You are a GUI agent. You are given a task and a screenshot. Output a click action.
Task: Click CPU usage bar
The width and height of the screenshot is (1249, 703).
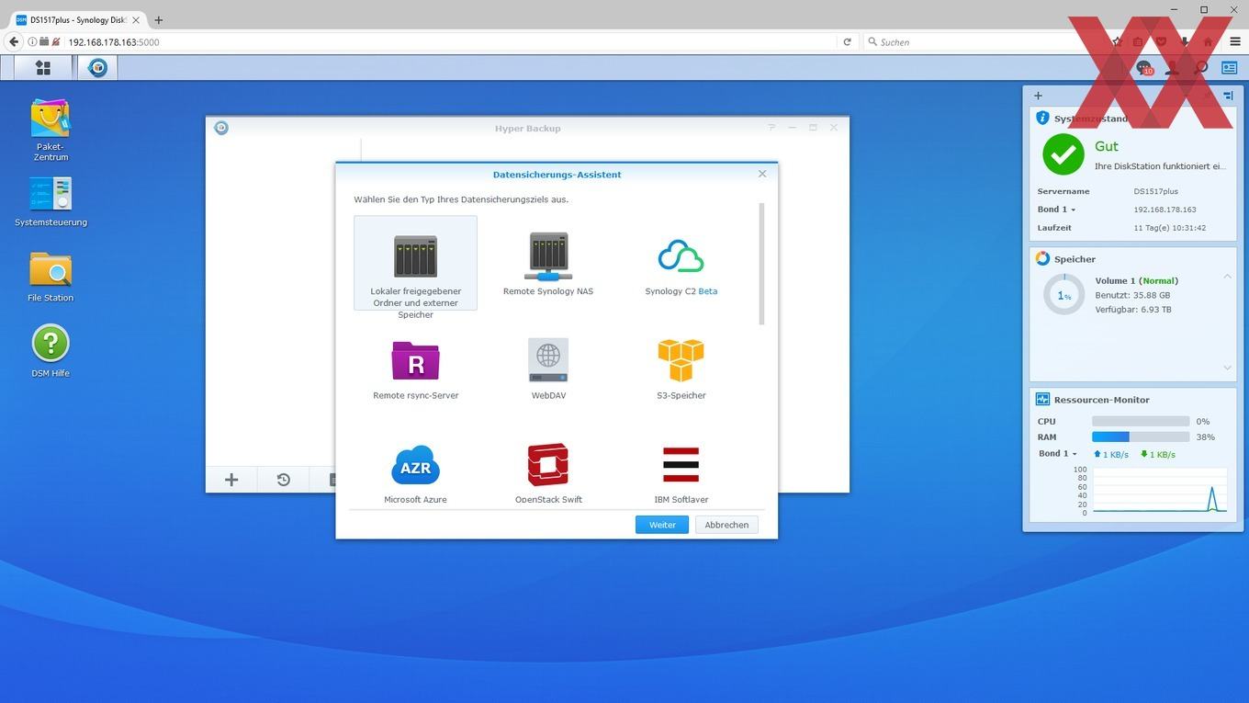(1141, 422)
